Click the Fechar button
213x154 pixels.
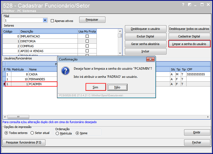(197, 142)
